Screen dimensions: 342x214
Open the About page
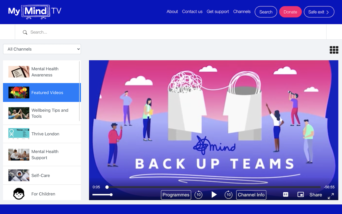172,12
